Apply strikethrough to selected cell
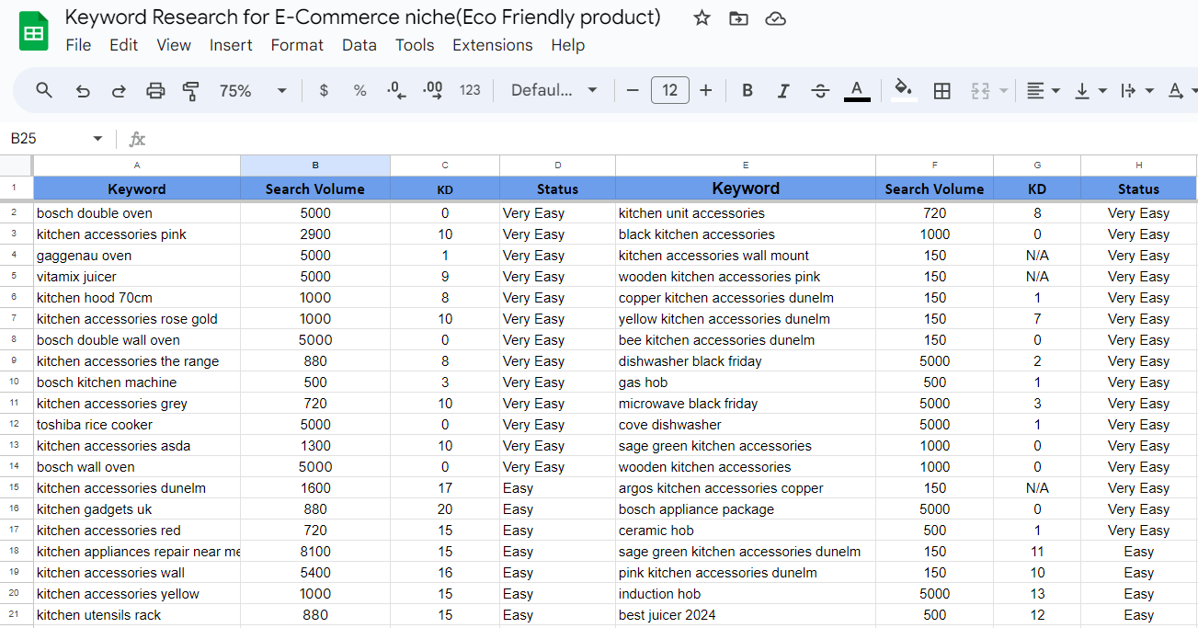The height and width of the screenshot is (628, 1198). coord(820,90)
